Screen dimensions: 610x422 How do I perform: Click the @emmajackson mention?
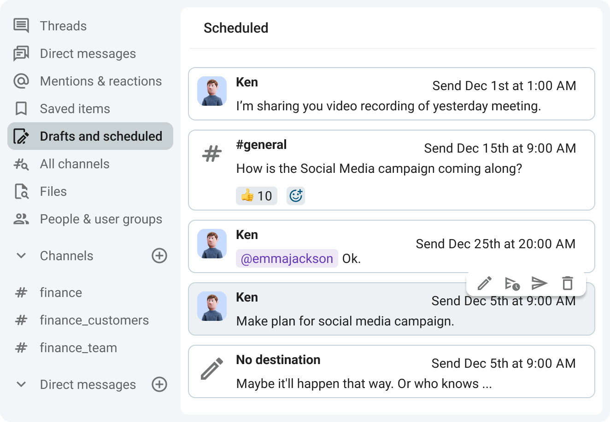(287, 258)
